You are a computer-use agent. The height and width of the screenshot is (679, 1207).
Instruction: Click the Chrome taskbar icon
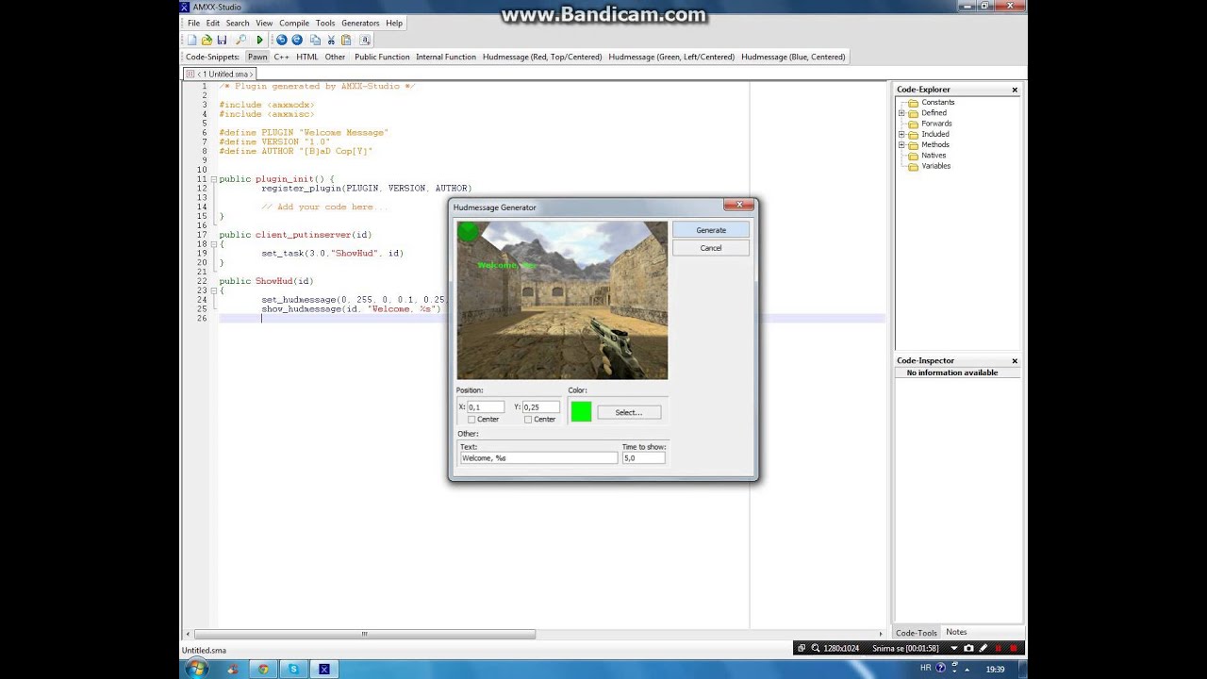263,669
